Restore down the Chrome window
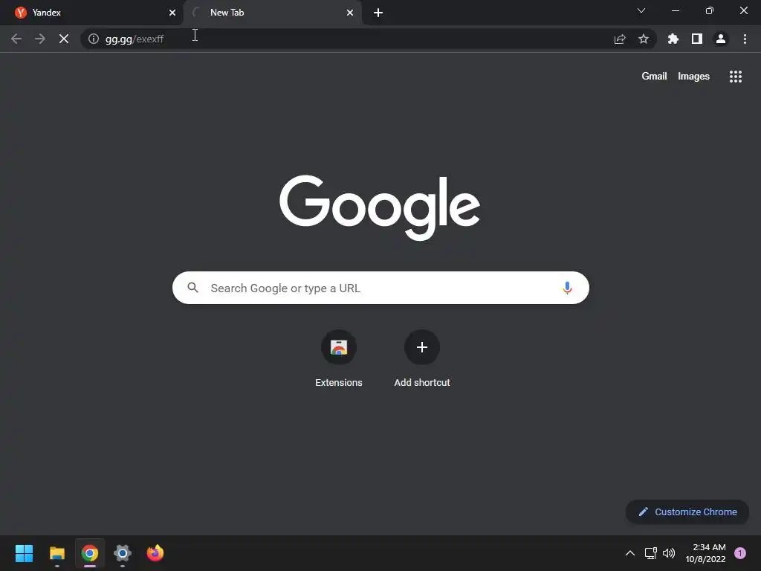Viewport: 761px width, 571px height. pos(710,10)
